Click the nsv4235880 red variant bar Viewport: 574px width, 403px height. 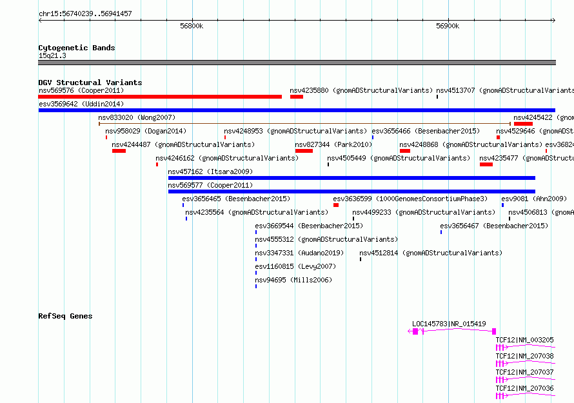point(297,97)
